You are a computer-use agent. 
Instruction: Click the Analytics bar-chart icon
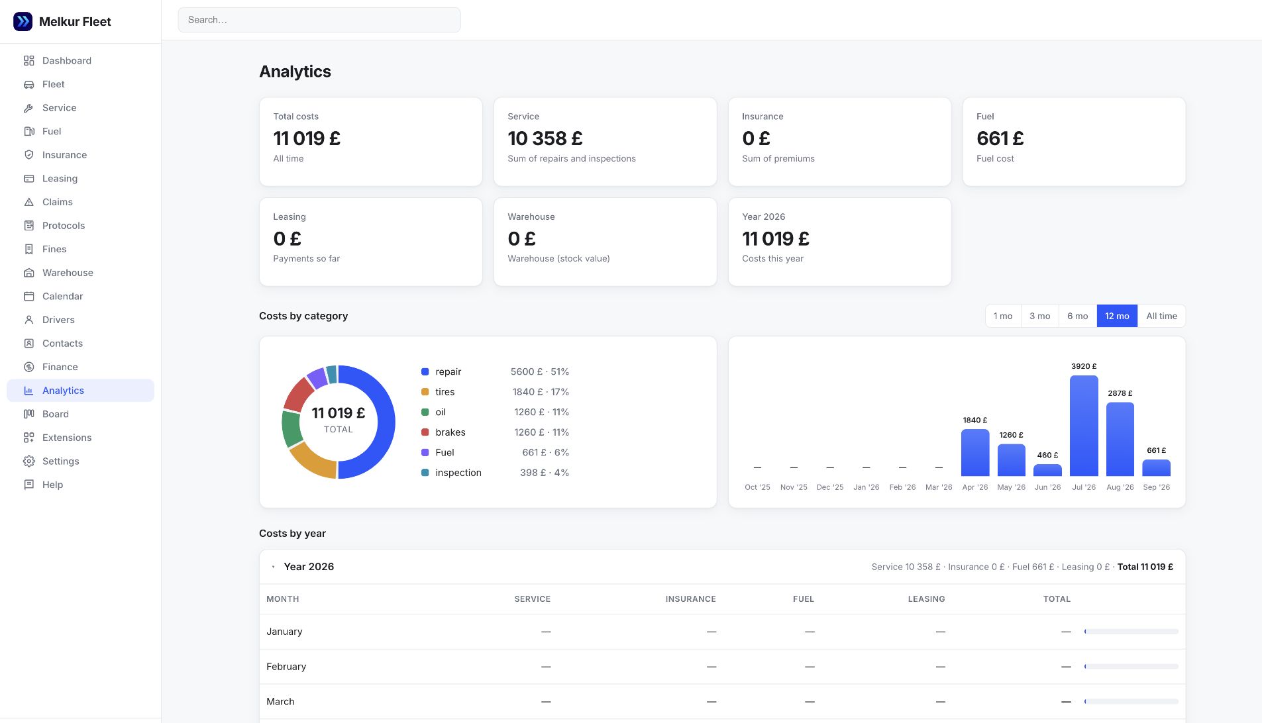pos(28,391)
